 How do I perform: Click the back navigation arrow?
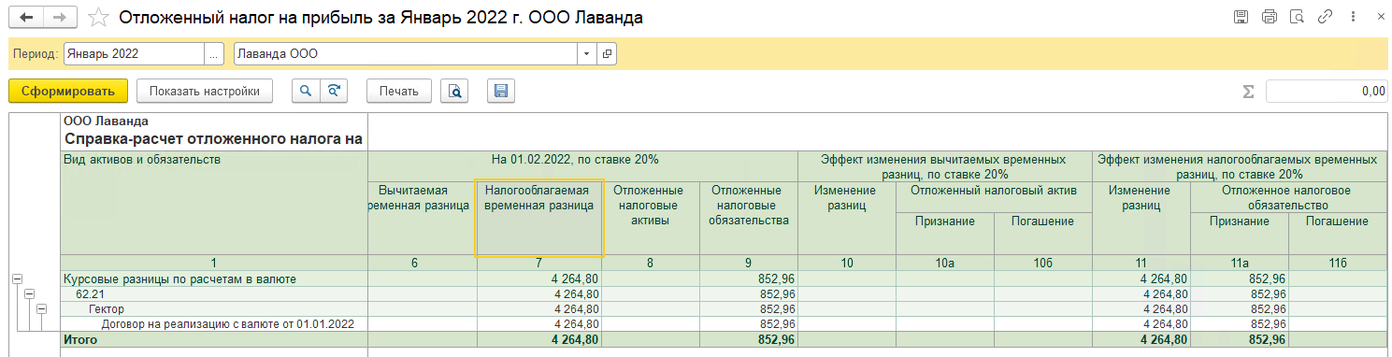point(26,18)
